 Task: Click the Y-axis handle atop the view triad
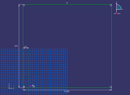[116, 3]
